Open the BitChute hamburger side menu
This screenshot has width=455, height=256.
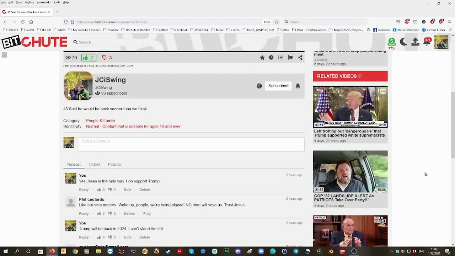[4, 55]
